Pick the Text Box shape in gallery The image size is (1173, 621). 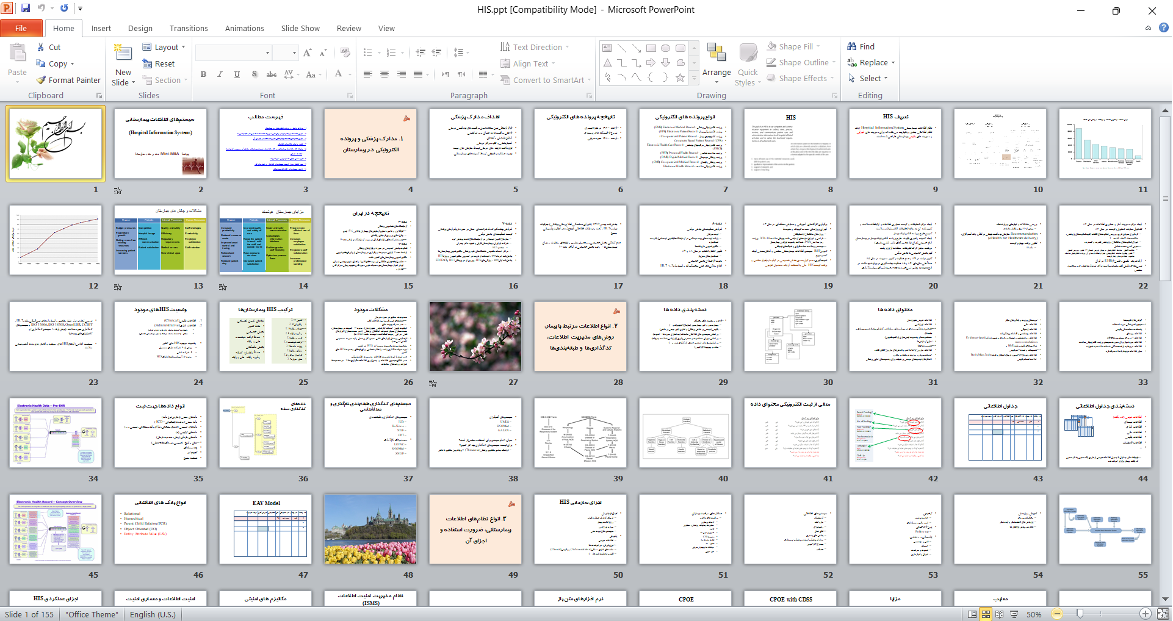(x=607, y=48)
